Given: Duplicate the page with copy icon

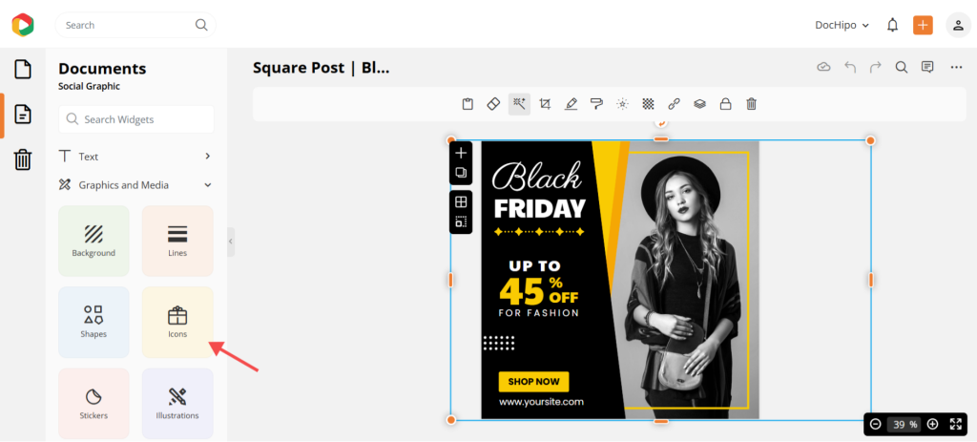Looking at the screenshot, I should (x=461, y=173).
